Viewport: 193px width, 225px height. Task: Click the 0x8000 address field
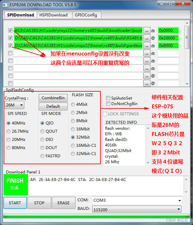[168, 46]
